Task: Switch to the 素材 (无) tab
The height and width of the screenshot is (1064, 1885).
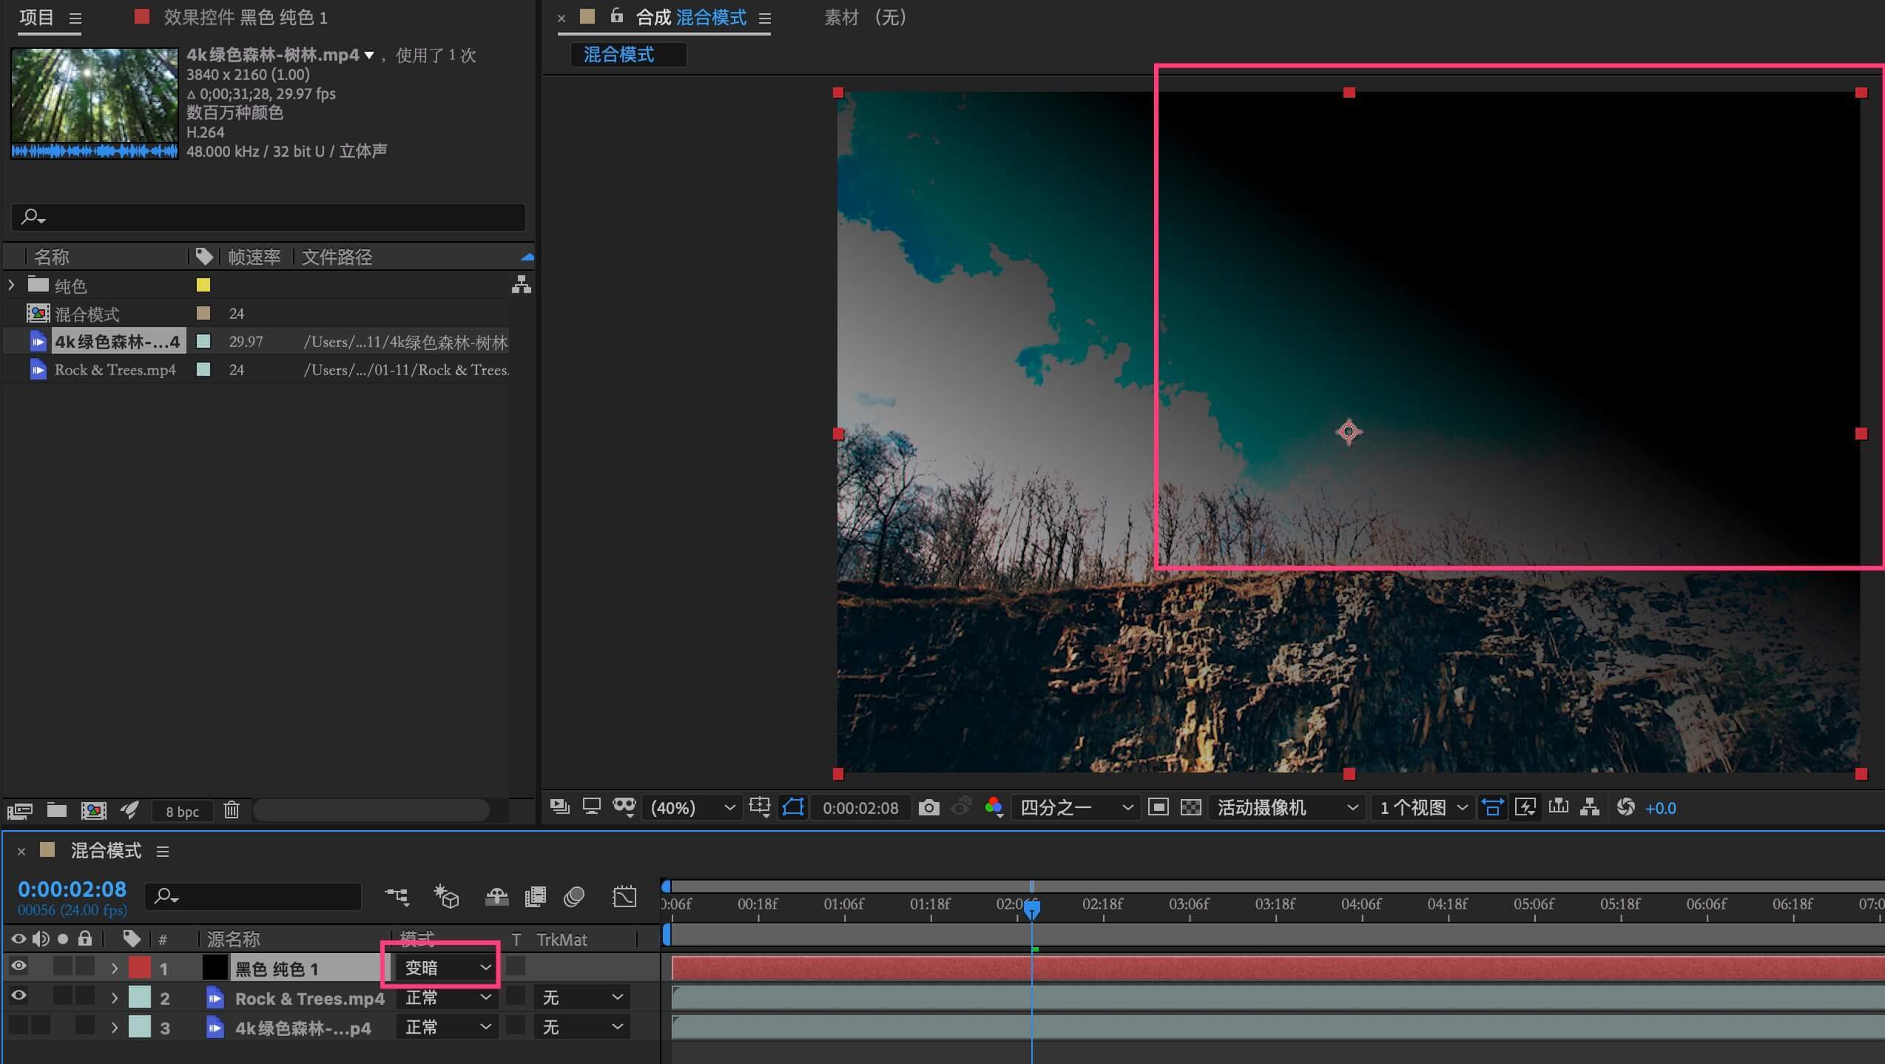Action: click(864, 17)
